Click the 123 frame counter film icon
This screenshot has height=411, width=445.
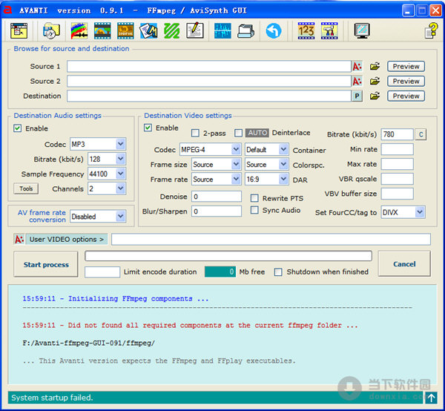[306, 30]
